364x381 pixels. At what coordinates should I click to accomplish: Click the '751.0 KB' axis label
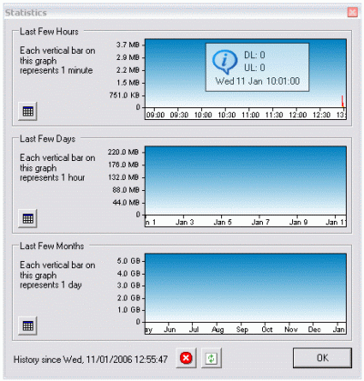125,95
